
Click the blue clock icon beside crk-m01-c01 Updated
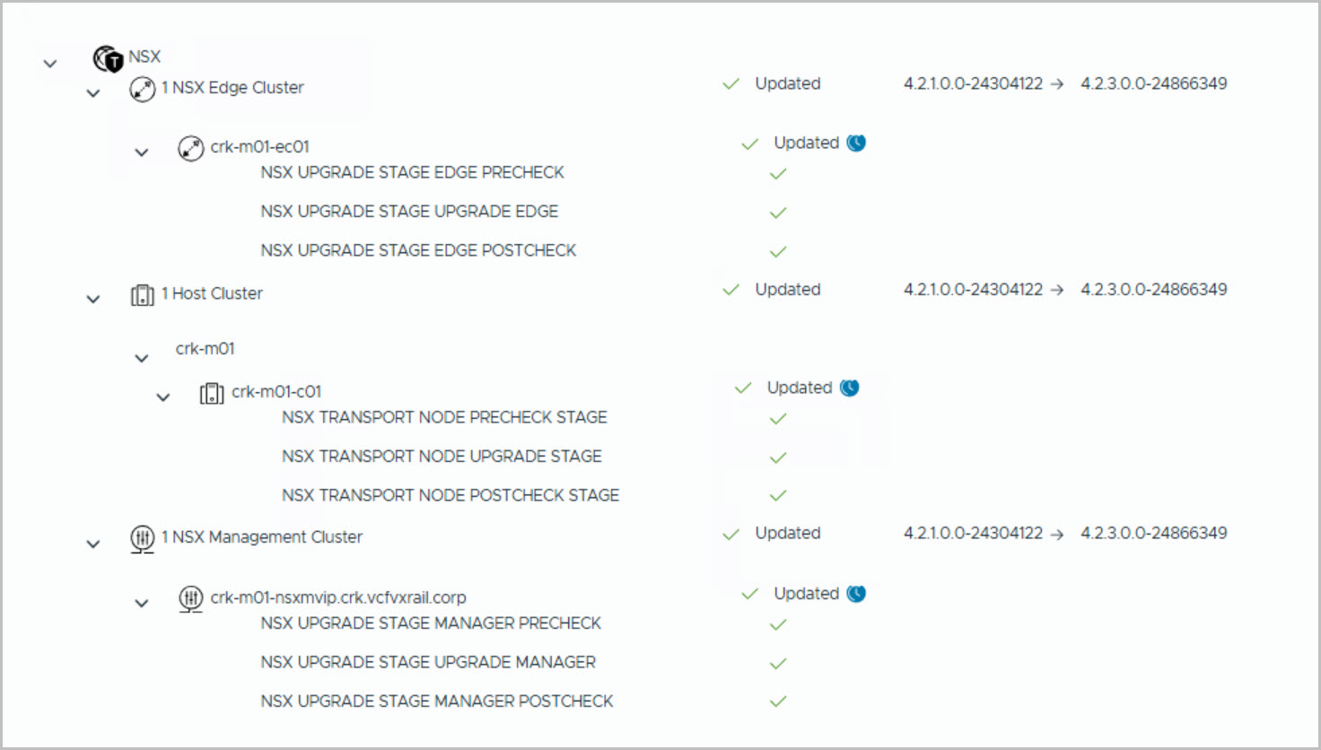coord(849,388)
